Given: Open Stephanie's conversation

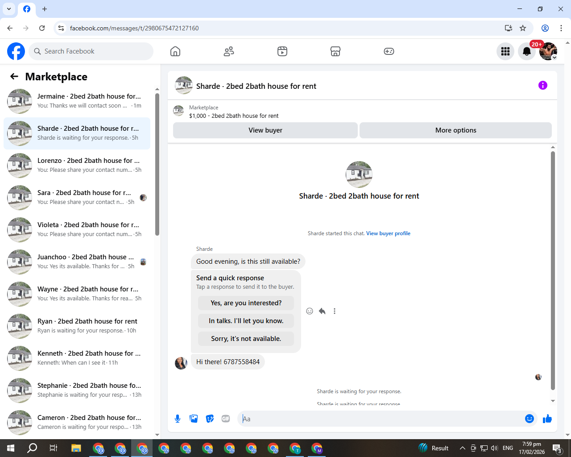Looking at the screenshot, I should [77, 391].
